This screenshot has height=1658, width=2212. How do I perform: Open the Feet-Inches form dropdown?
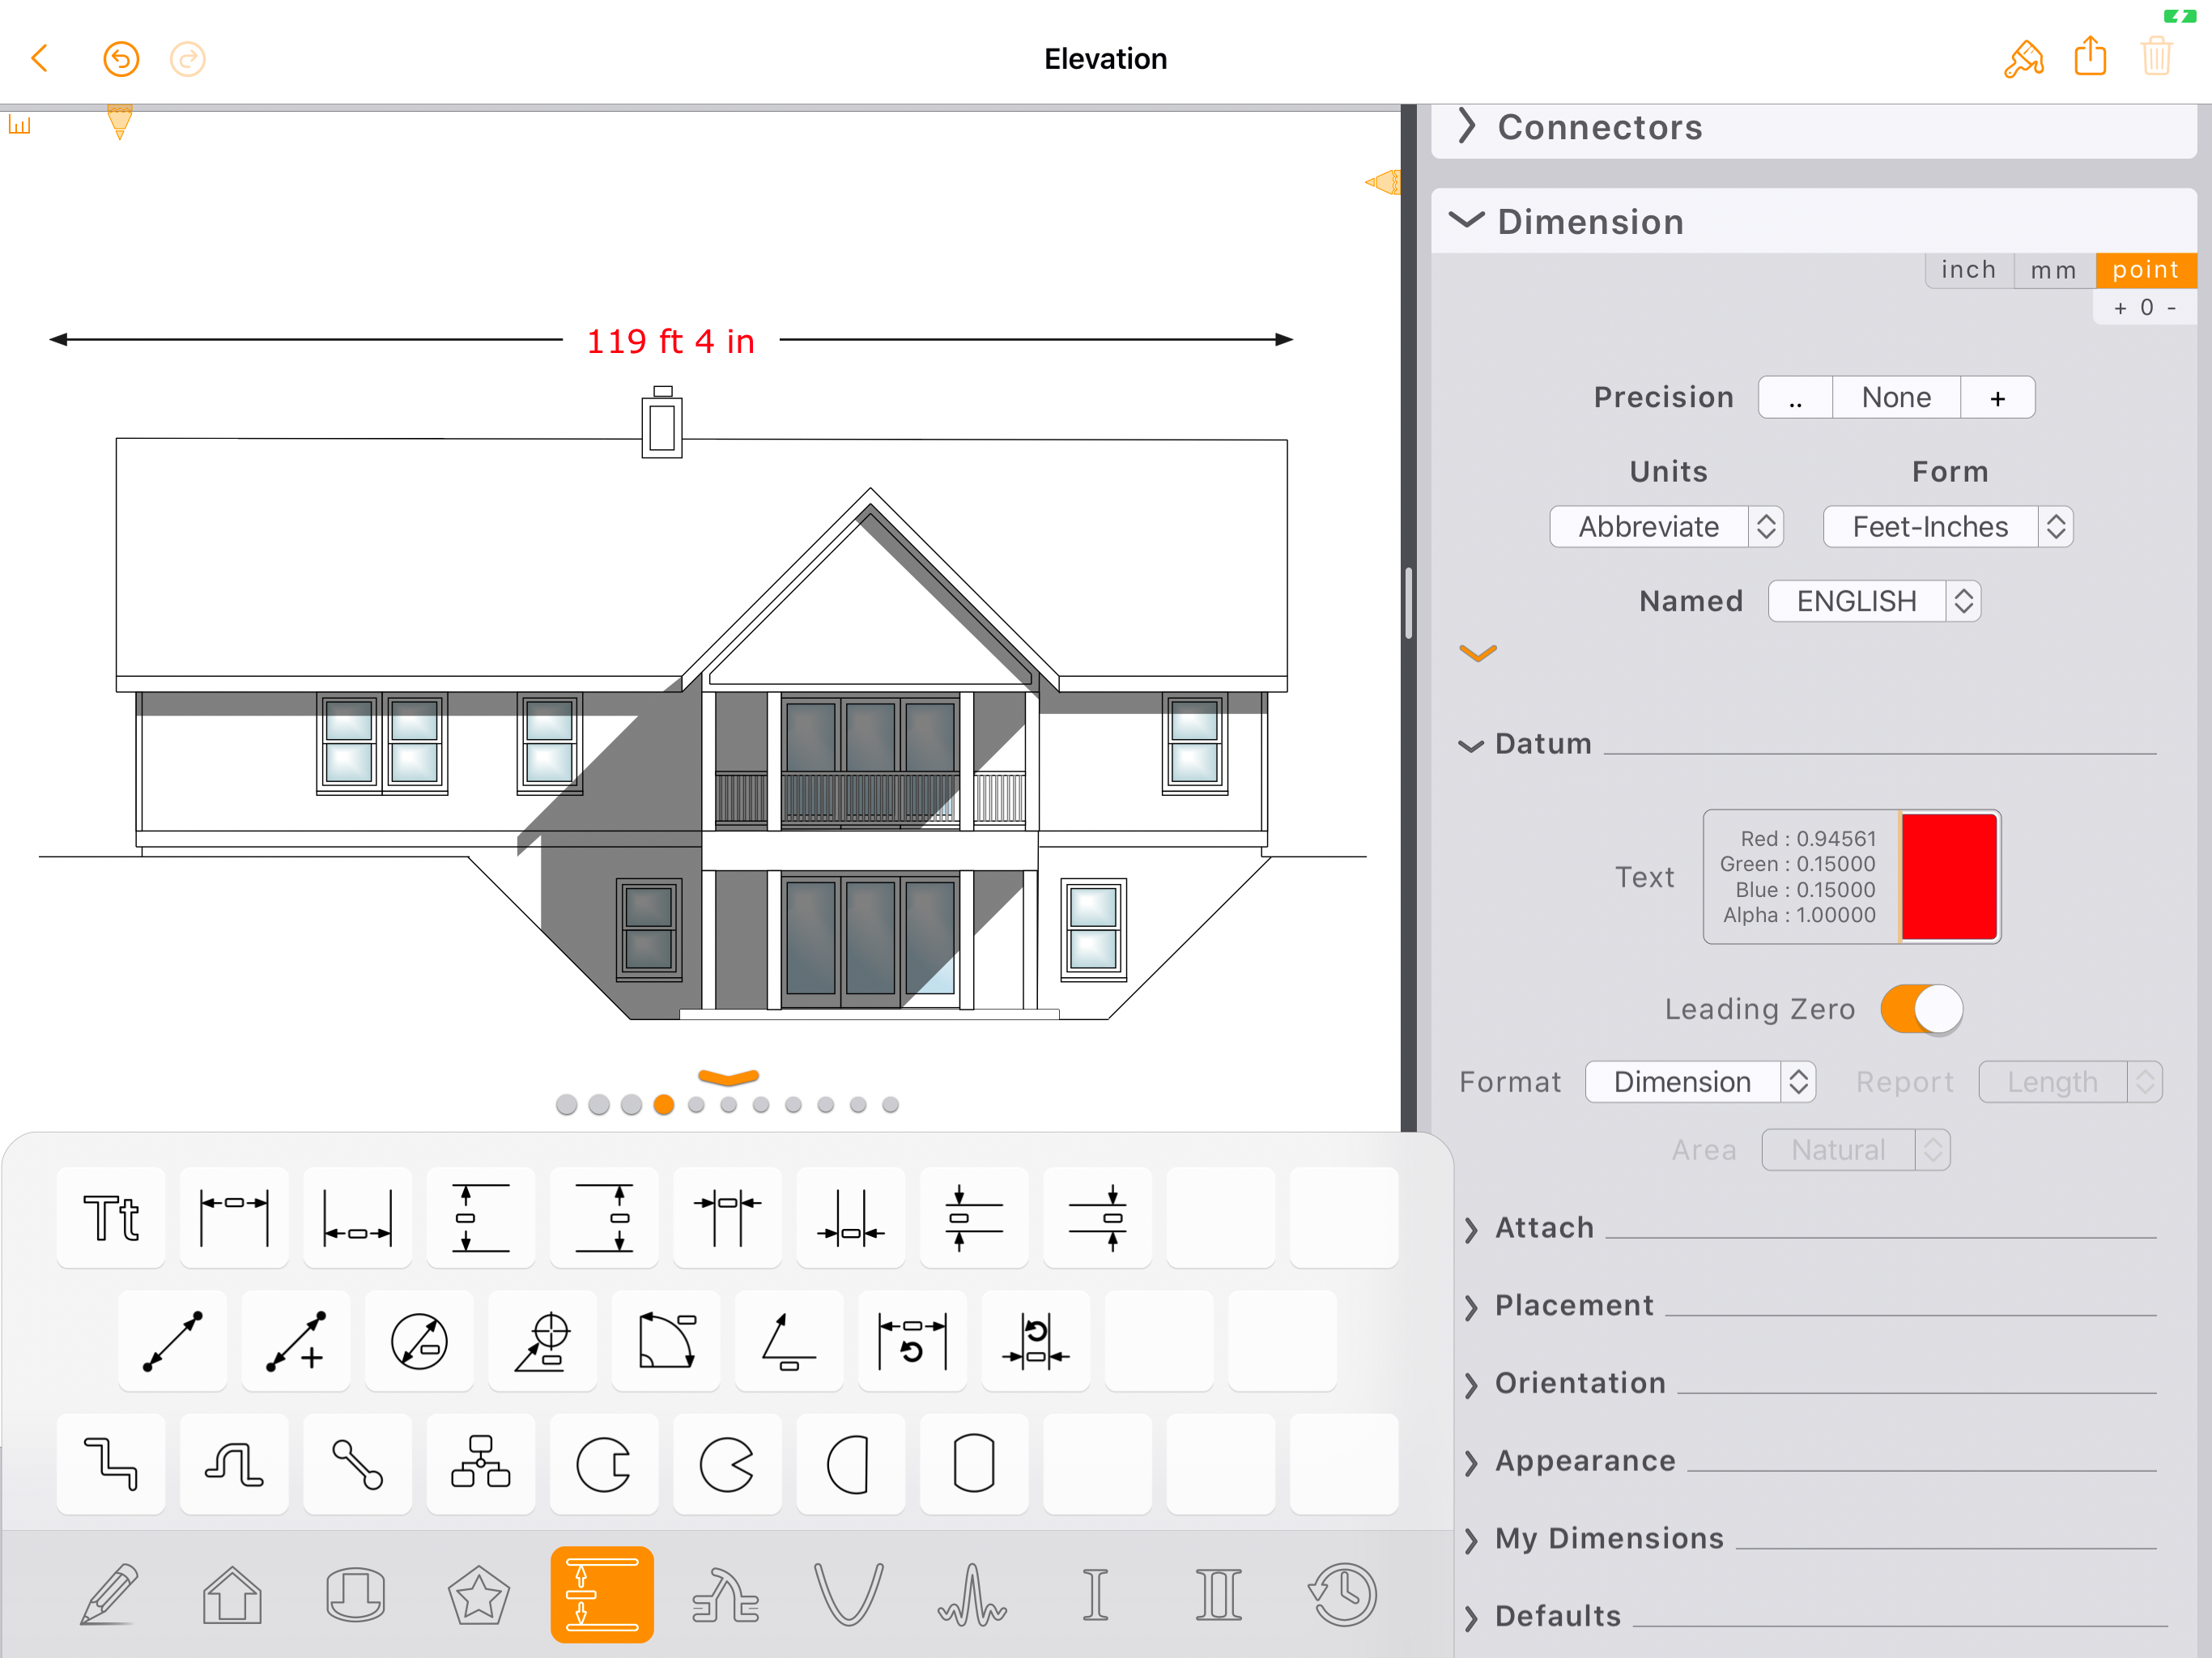pyautogui.click(x=1947, y=527)
